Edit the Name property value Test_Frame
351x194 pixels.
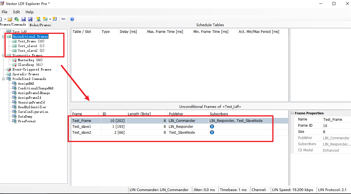(x=337, y=120)
